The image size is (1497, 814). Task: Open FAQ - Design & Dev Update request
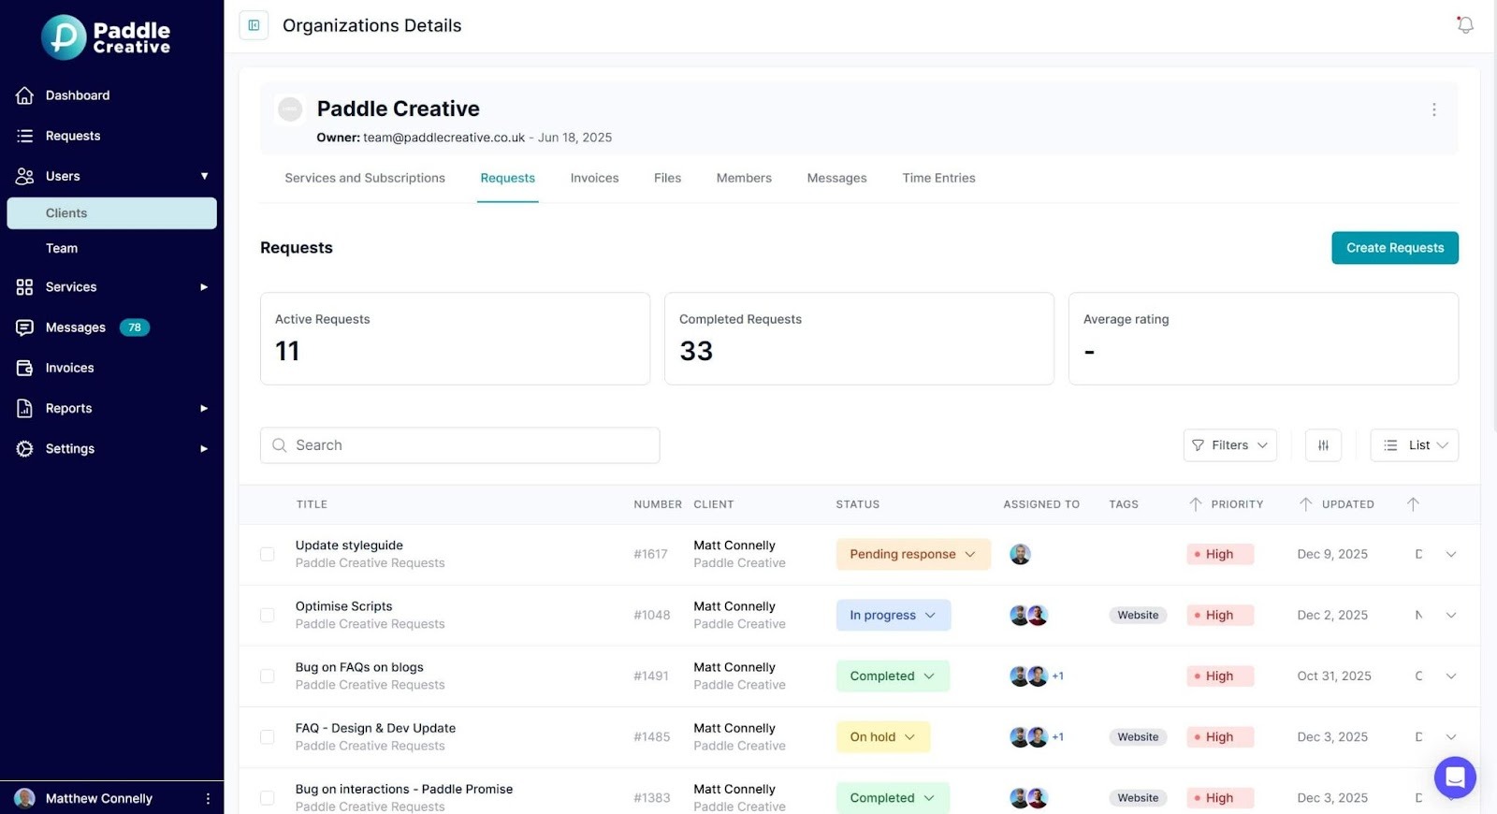point(375,728)
